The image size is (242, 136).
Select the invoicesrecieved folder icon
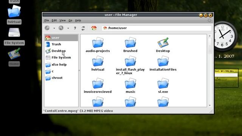click(98, 83)
